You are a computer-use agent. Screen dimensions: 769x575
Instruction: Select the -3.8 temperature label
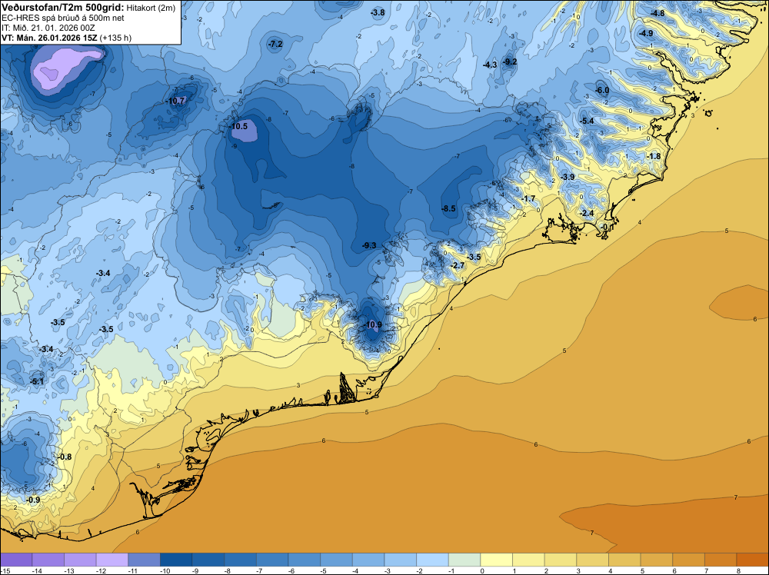[x=378, y=13]
